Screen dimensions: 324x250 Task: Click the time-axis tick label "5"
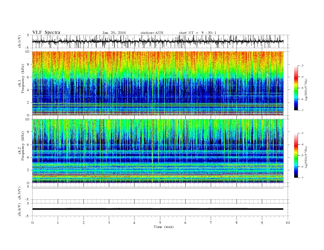(160, 223)
